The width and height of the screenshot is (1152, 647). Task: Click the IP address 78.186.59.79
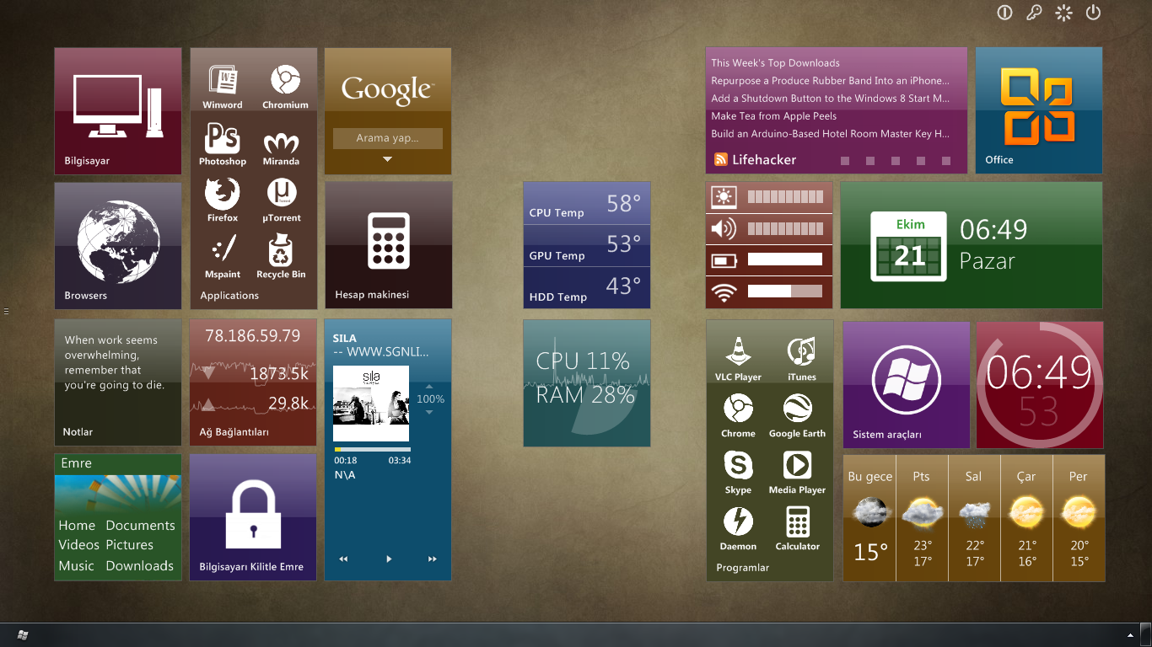tap(253, 335)
